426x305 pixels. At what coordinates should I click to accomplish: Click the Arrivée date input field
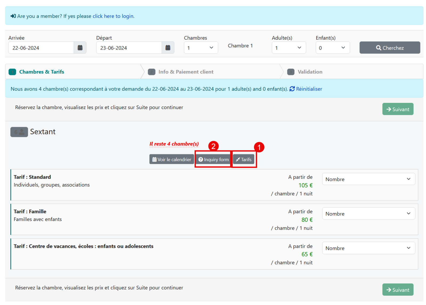click(41, 48)
